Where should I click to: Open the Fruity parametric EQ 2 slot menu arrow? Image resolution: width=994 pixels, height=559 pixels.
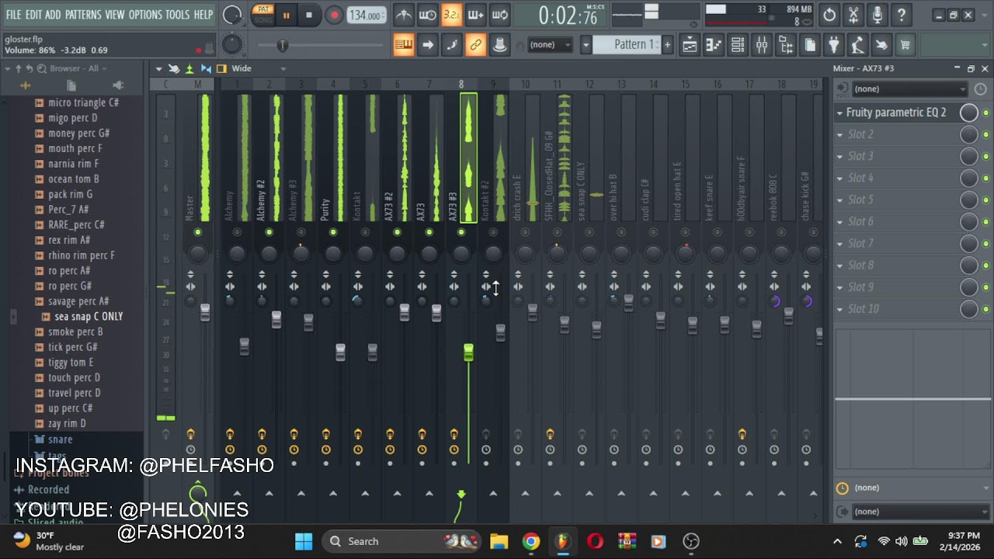pyautogui.click(x=839, y=113)
